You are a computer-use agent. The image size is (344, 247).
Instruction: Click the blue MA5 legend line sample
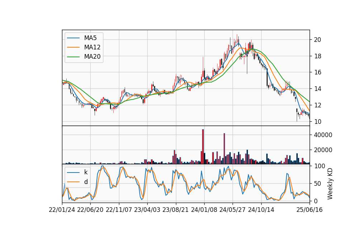(73, 38)
